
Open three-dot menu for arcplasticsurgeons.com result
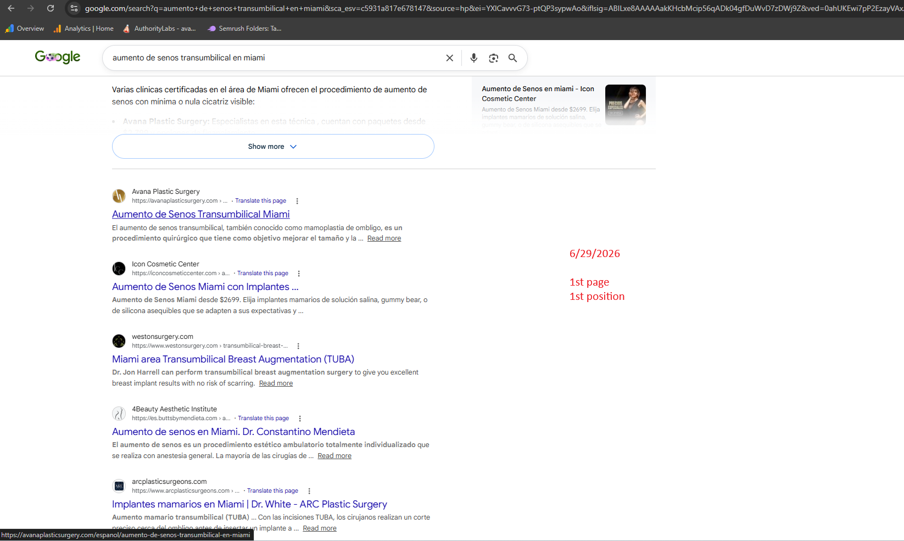309,491
